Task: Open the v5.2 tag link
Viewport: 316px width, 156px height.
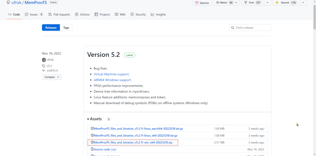Action: [49, 66]
